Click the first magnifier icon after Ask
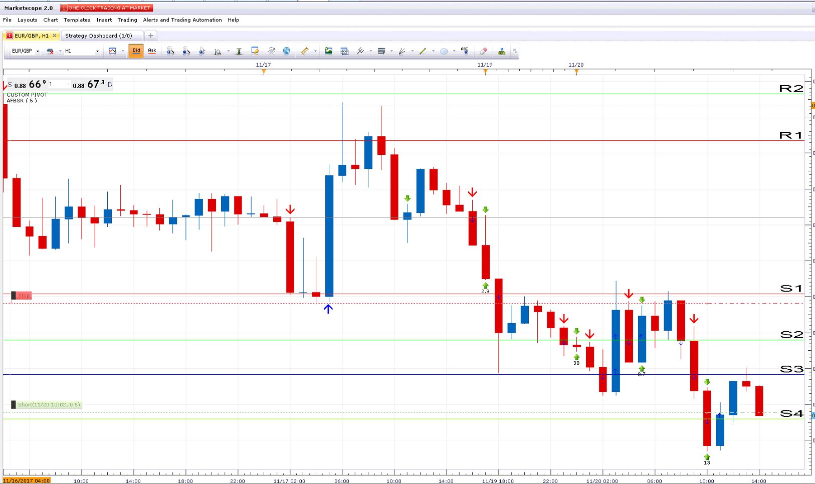 point(170,51)
